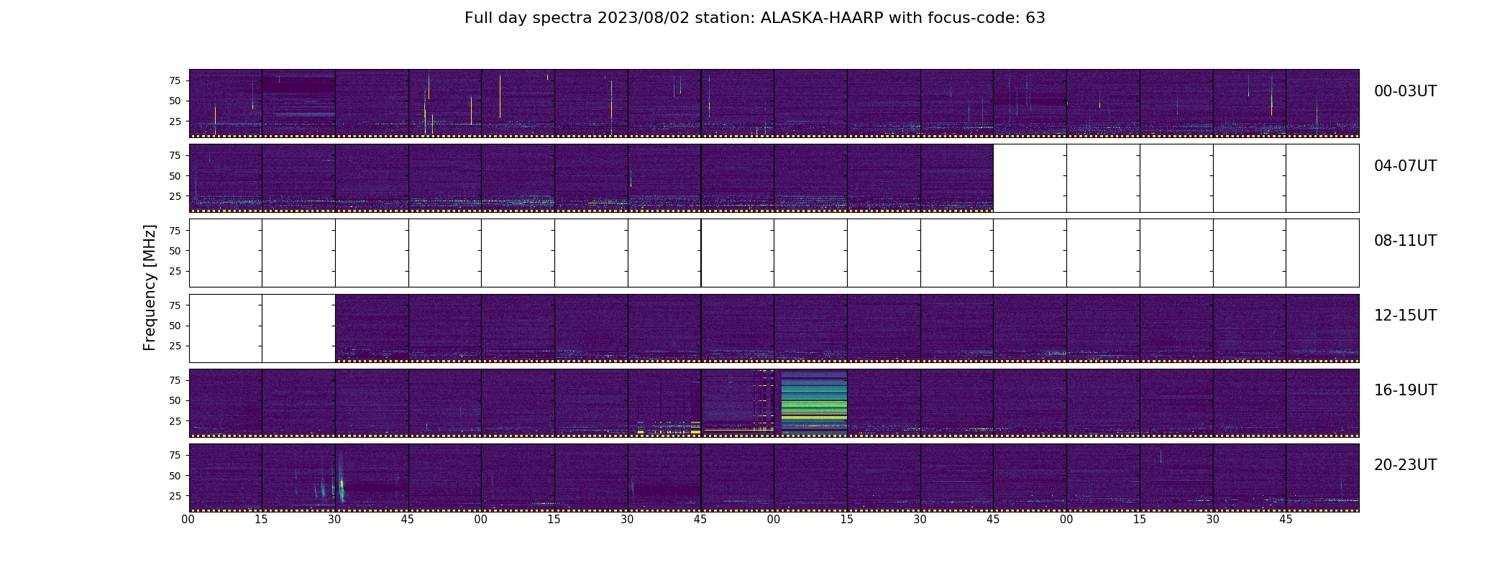Click the 50 tick of the 12-15UT row
Screen dimensions: 1510x575
click(175, 326)
